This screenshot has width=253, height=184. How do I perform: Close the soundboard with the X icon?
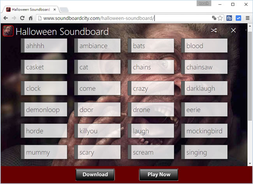click(x=234, y=30)
